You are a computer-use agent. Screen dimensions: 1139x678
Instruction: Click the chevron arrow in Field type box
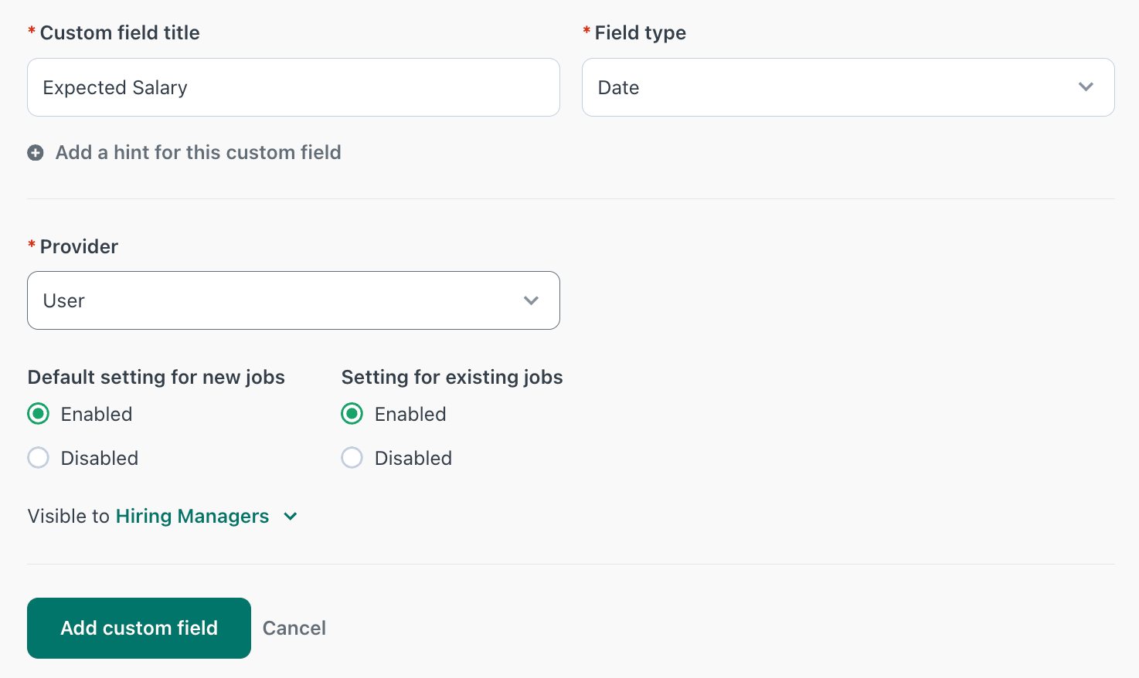1086,87
